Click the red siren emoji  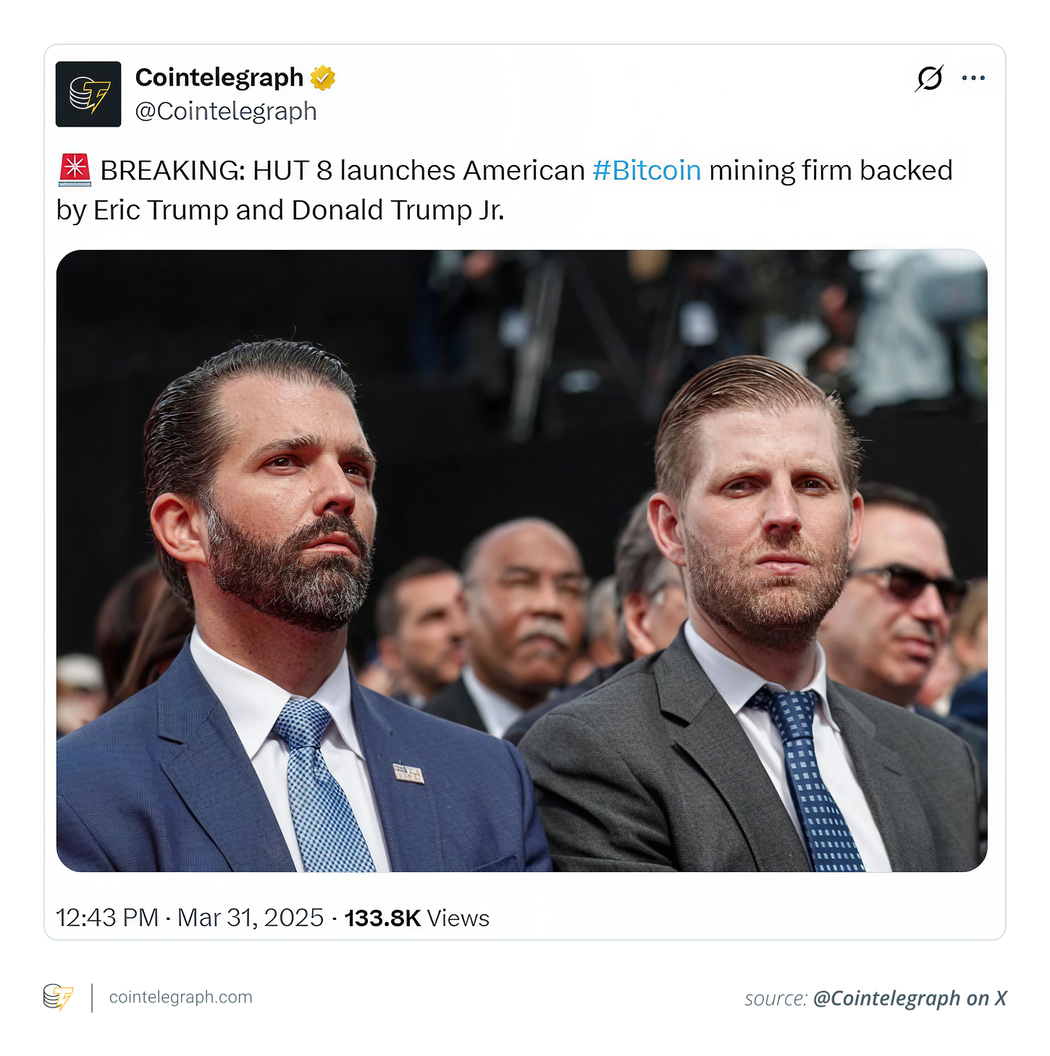(x=74, y=171)
